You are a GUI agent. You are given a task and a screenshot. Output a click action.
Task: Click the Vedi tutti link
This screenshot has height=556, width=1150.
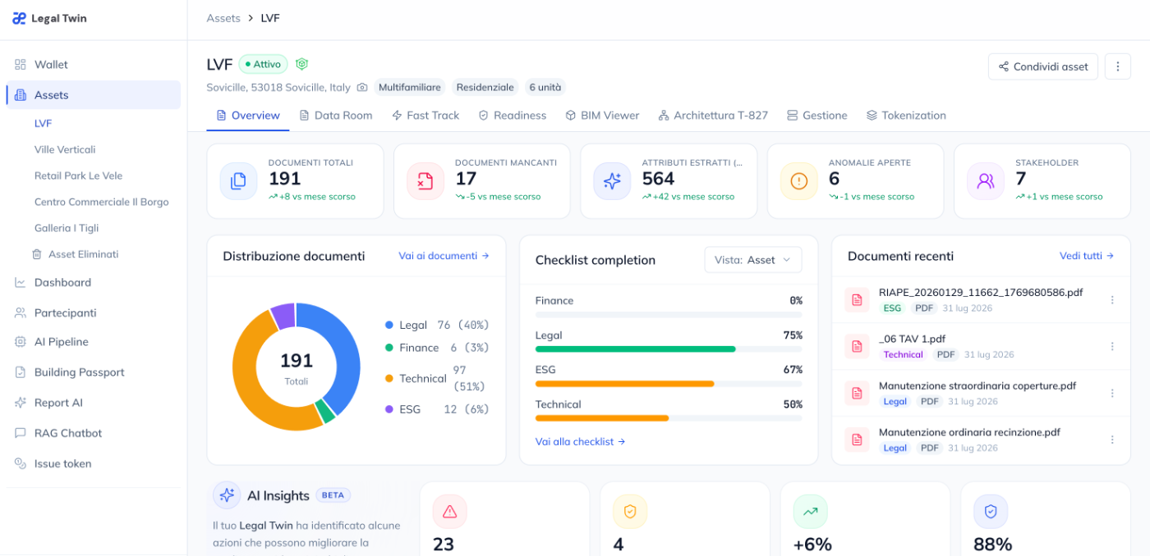click(1087, 256)
